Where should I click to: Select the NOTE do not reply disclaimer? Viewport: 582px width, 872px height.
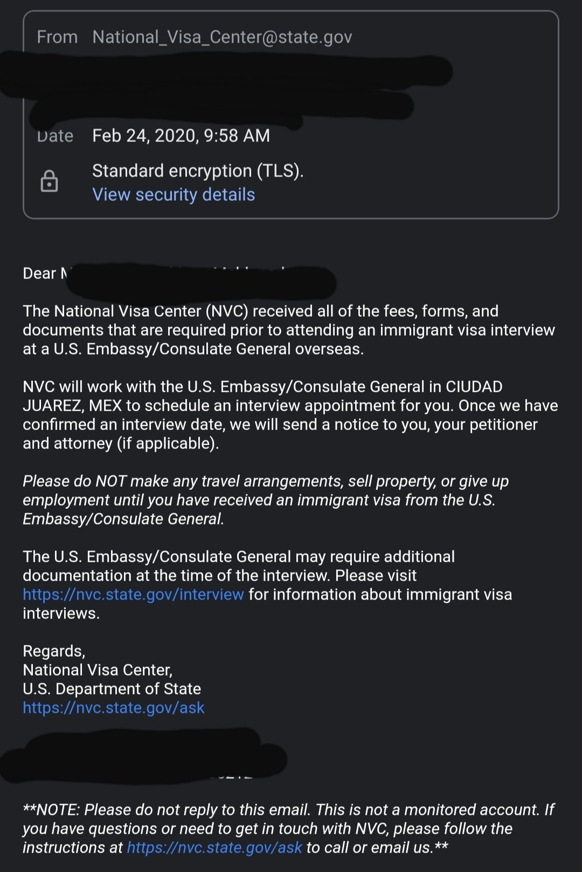pyautogui.click(x=288, y=828)
